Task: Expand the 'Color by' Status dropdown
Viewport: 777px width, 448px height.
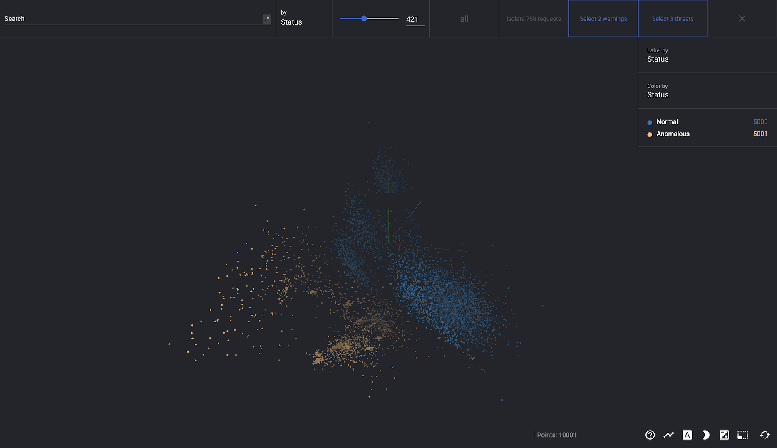Action: click(707, 91)
